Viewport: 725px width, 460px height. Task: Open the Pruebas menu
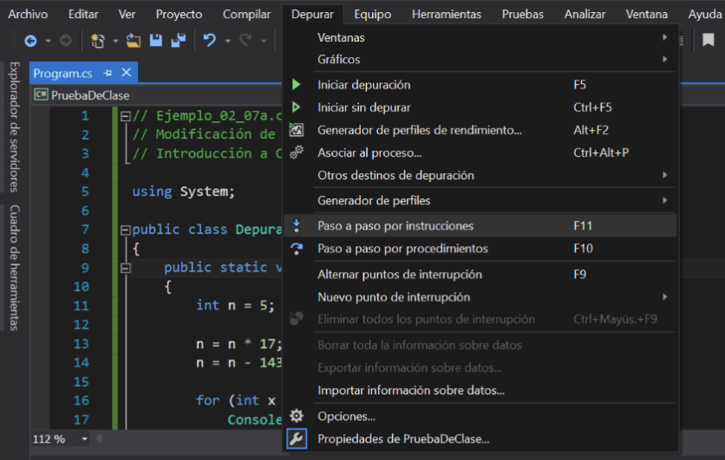point(523,15)
